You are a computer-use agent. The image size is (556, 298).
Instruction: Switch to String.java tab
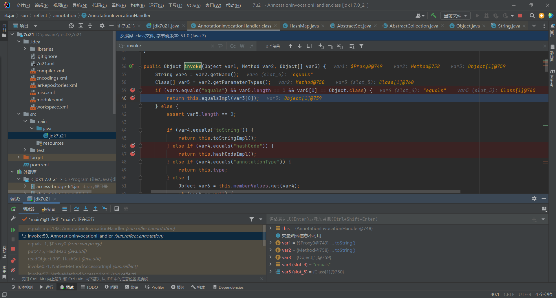(x=509, y=26)
